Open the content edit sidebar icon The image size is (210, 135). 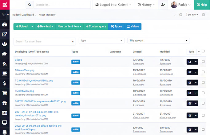pos(5,34)
